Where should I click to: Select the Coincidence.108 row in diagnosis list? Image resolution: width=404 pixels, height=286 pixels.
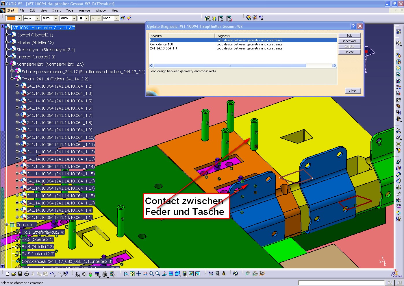pyautogui.click(x=243, y=44)
